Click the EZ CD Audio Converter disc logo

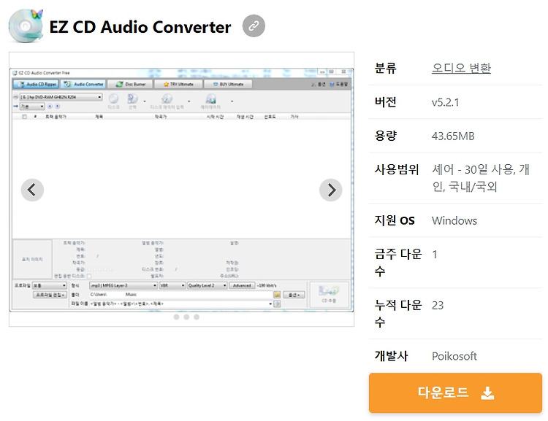point(26,26)
